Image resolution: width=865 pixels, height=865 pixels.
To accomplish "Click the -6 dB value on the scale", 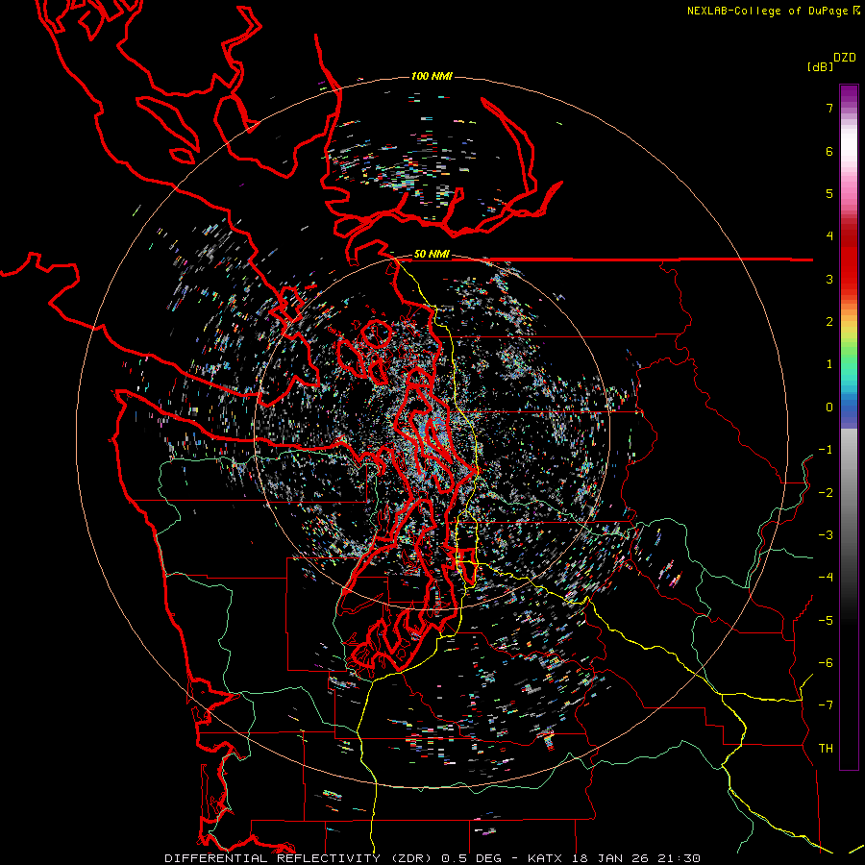I will (826, 663).
